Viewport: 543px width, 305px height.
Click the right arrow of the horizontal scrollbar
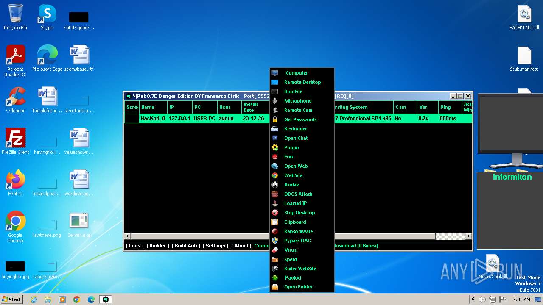click(x=469, y=236)
